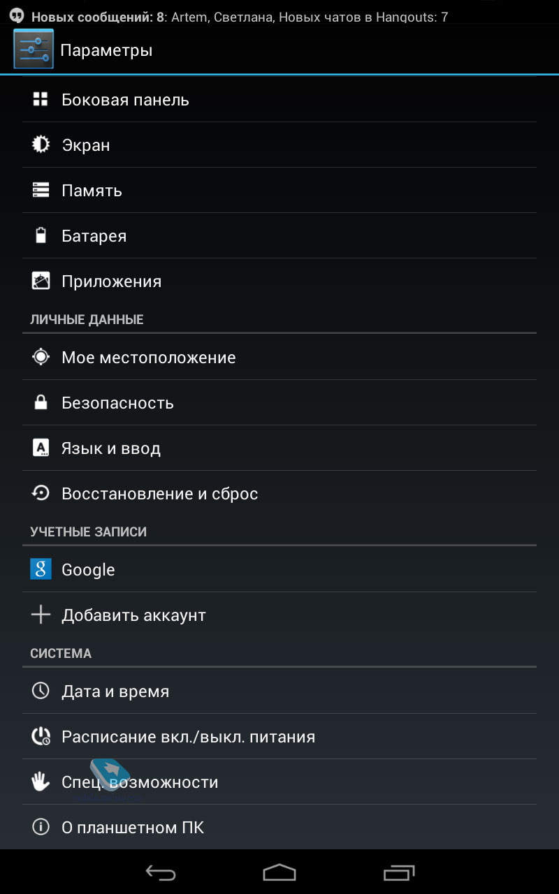The width and height of the screenshot is (559, 894).
Task: Tap the Google account icon
Action: coord(41,569)
